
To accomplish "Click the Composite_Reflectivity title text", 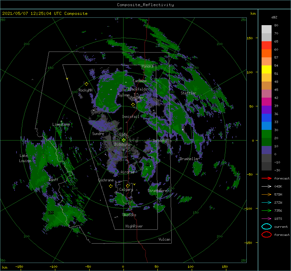I will click(145, 5).
